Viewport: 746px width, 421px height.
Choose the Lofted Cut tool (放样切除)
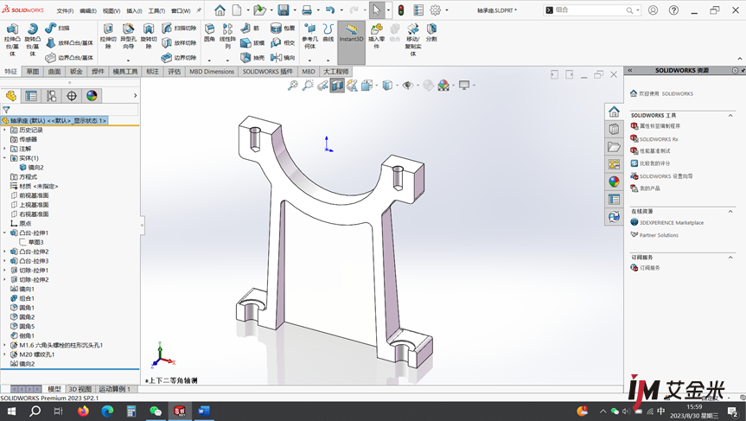point(179,43)
